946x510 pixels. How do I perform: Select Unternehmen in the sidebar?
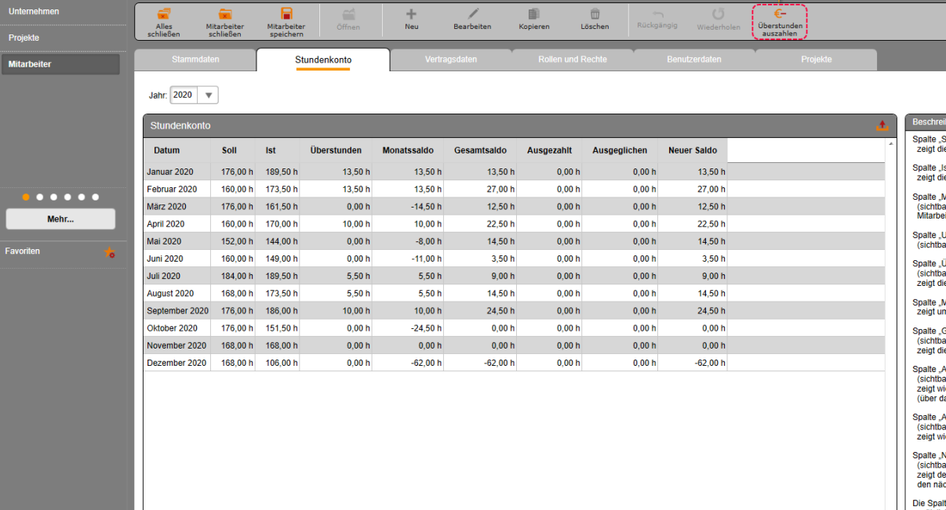34,12
